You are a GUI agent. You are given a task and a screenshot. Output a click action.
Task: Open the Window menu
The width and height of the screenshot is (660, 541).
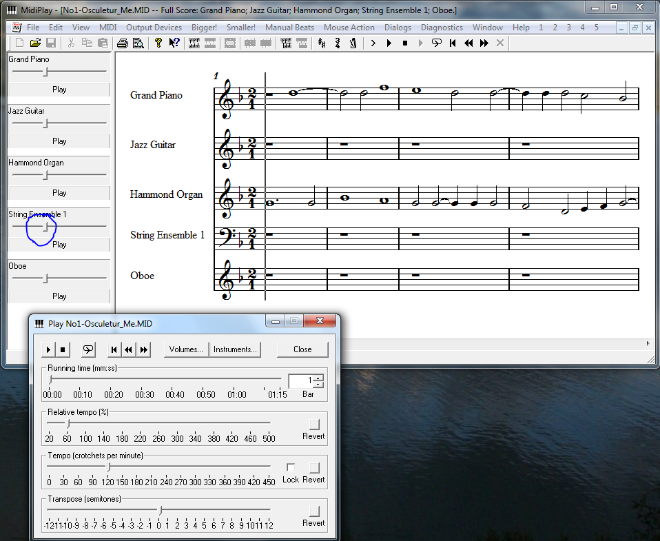[x=488, y=28]
